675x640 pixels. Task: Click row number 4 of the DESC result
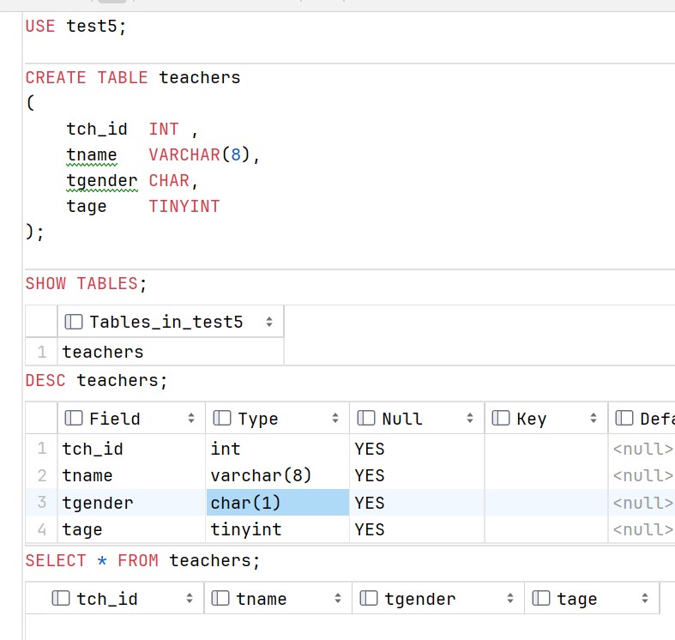(42, 529)
